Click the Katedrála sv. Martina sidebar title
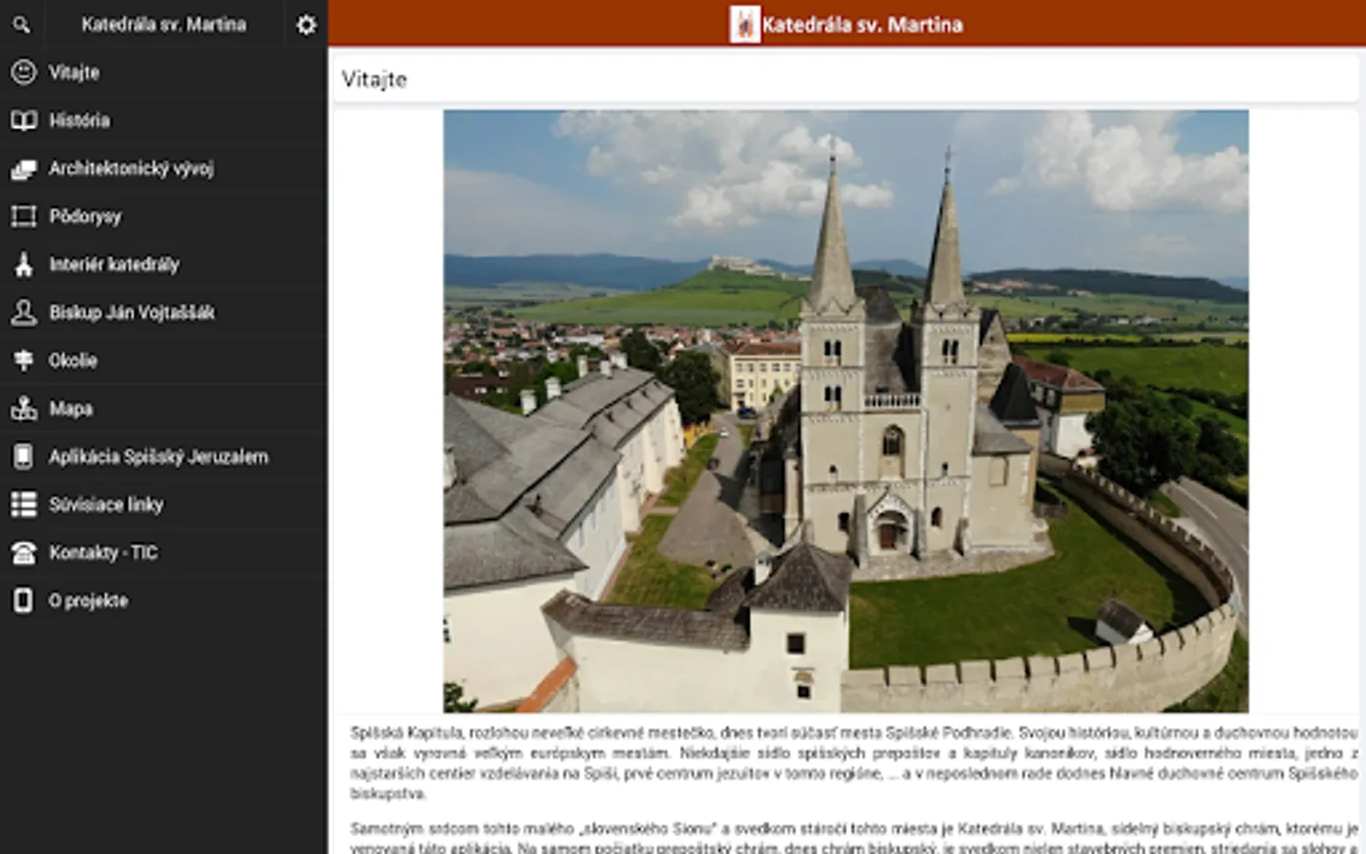Viewport: 1366px width, 854px height. pyautogui.click(x=163, y=25)
